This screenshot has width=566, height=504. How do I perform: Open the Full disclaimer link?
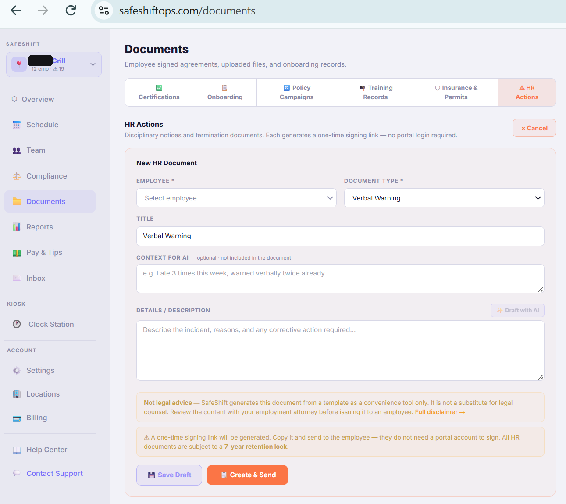[x=440, y=412]
